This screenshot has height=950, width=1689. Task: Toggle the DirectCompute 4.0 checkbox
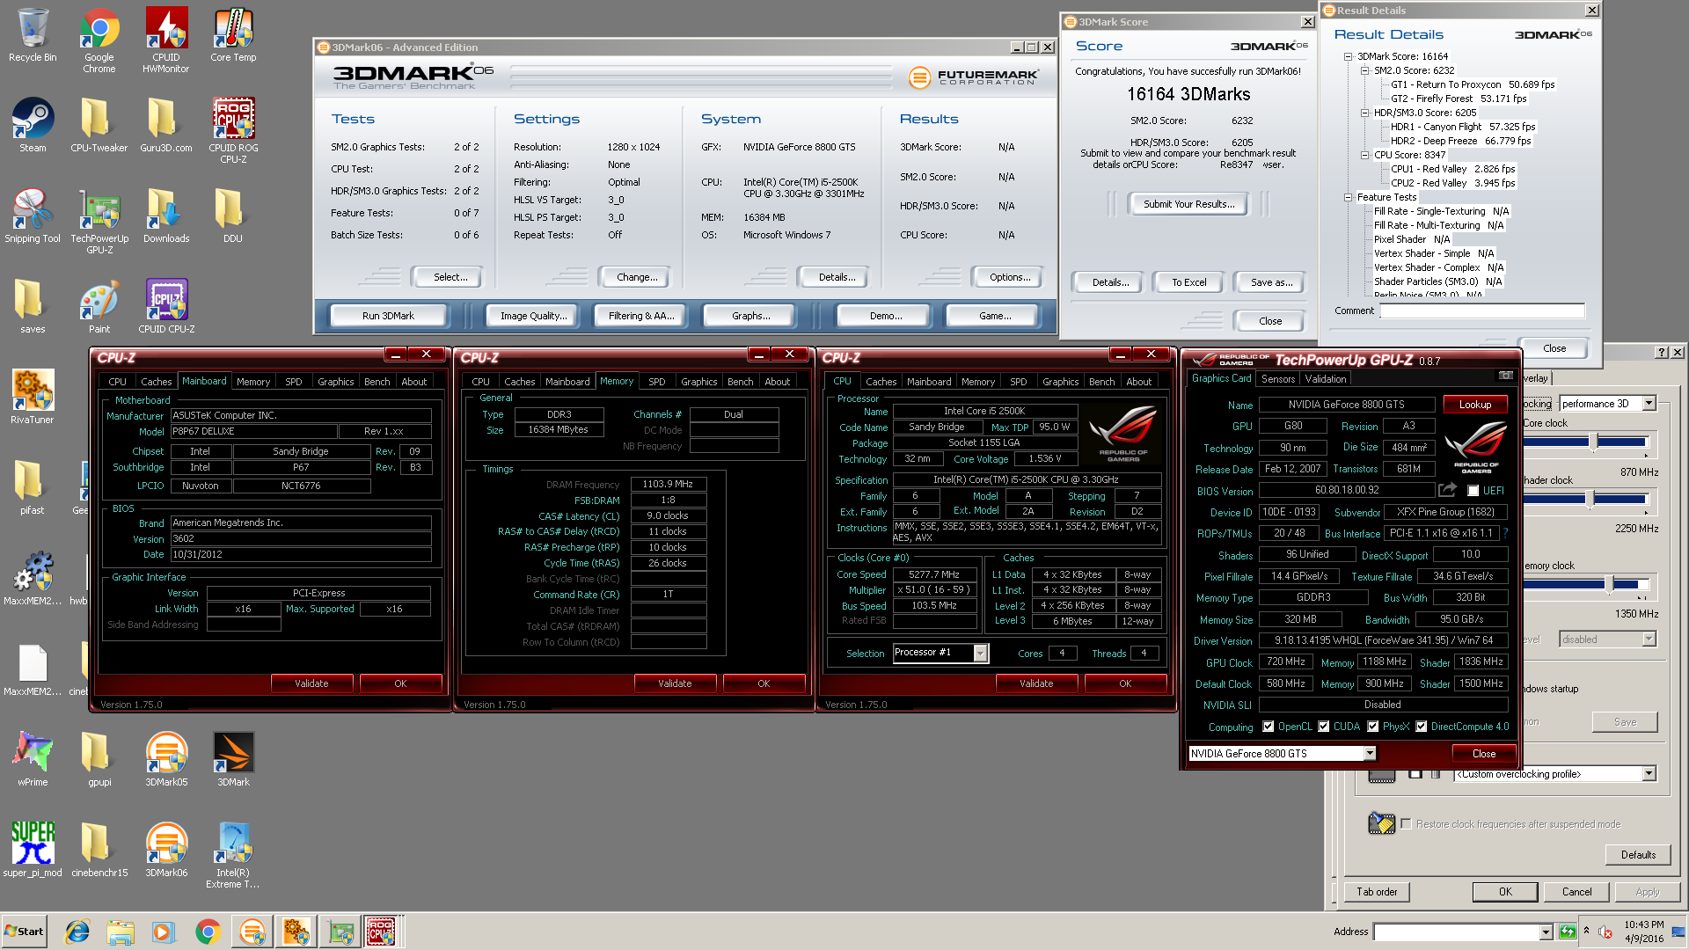1421,727
